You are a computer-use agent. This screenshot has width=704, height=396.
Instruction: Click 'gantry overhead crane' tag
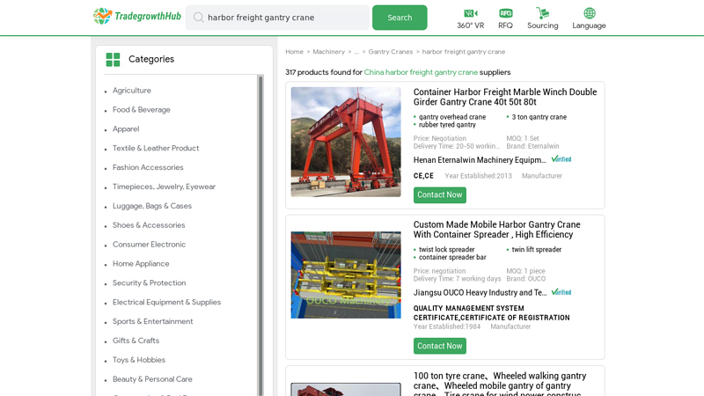point(452,117)
